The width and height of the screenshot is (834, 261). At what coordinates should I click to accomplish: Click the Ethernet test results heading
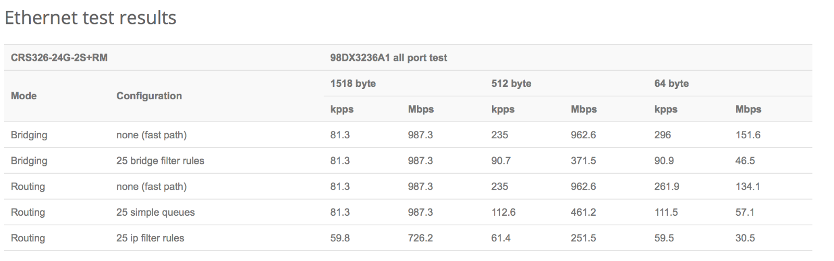90,18
